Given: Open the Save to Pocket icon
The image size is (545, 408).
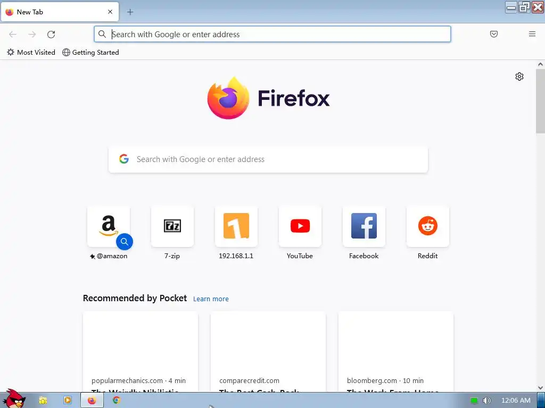Looking at the screenshot, I should pyautogui.click(x=493, y=34).
